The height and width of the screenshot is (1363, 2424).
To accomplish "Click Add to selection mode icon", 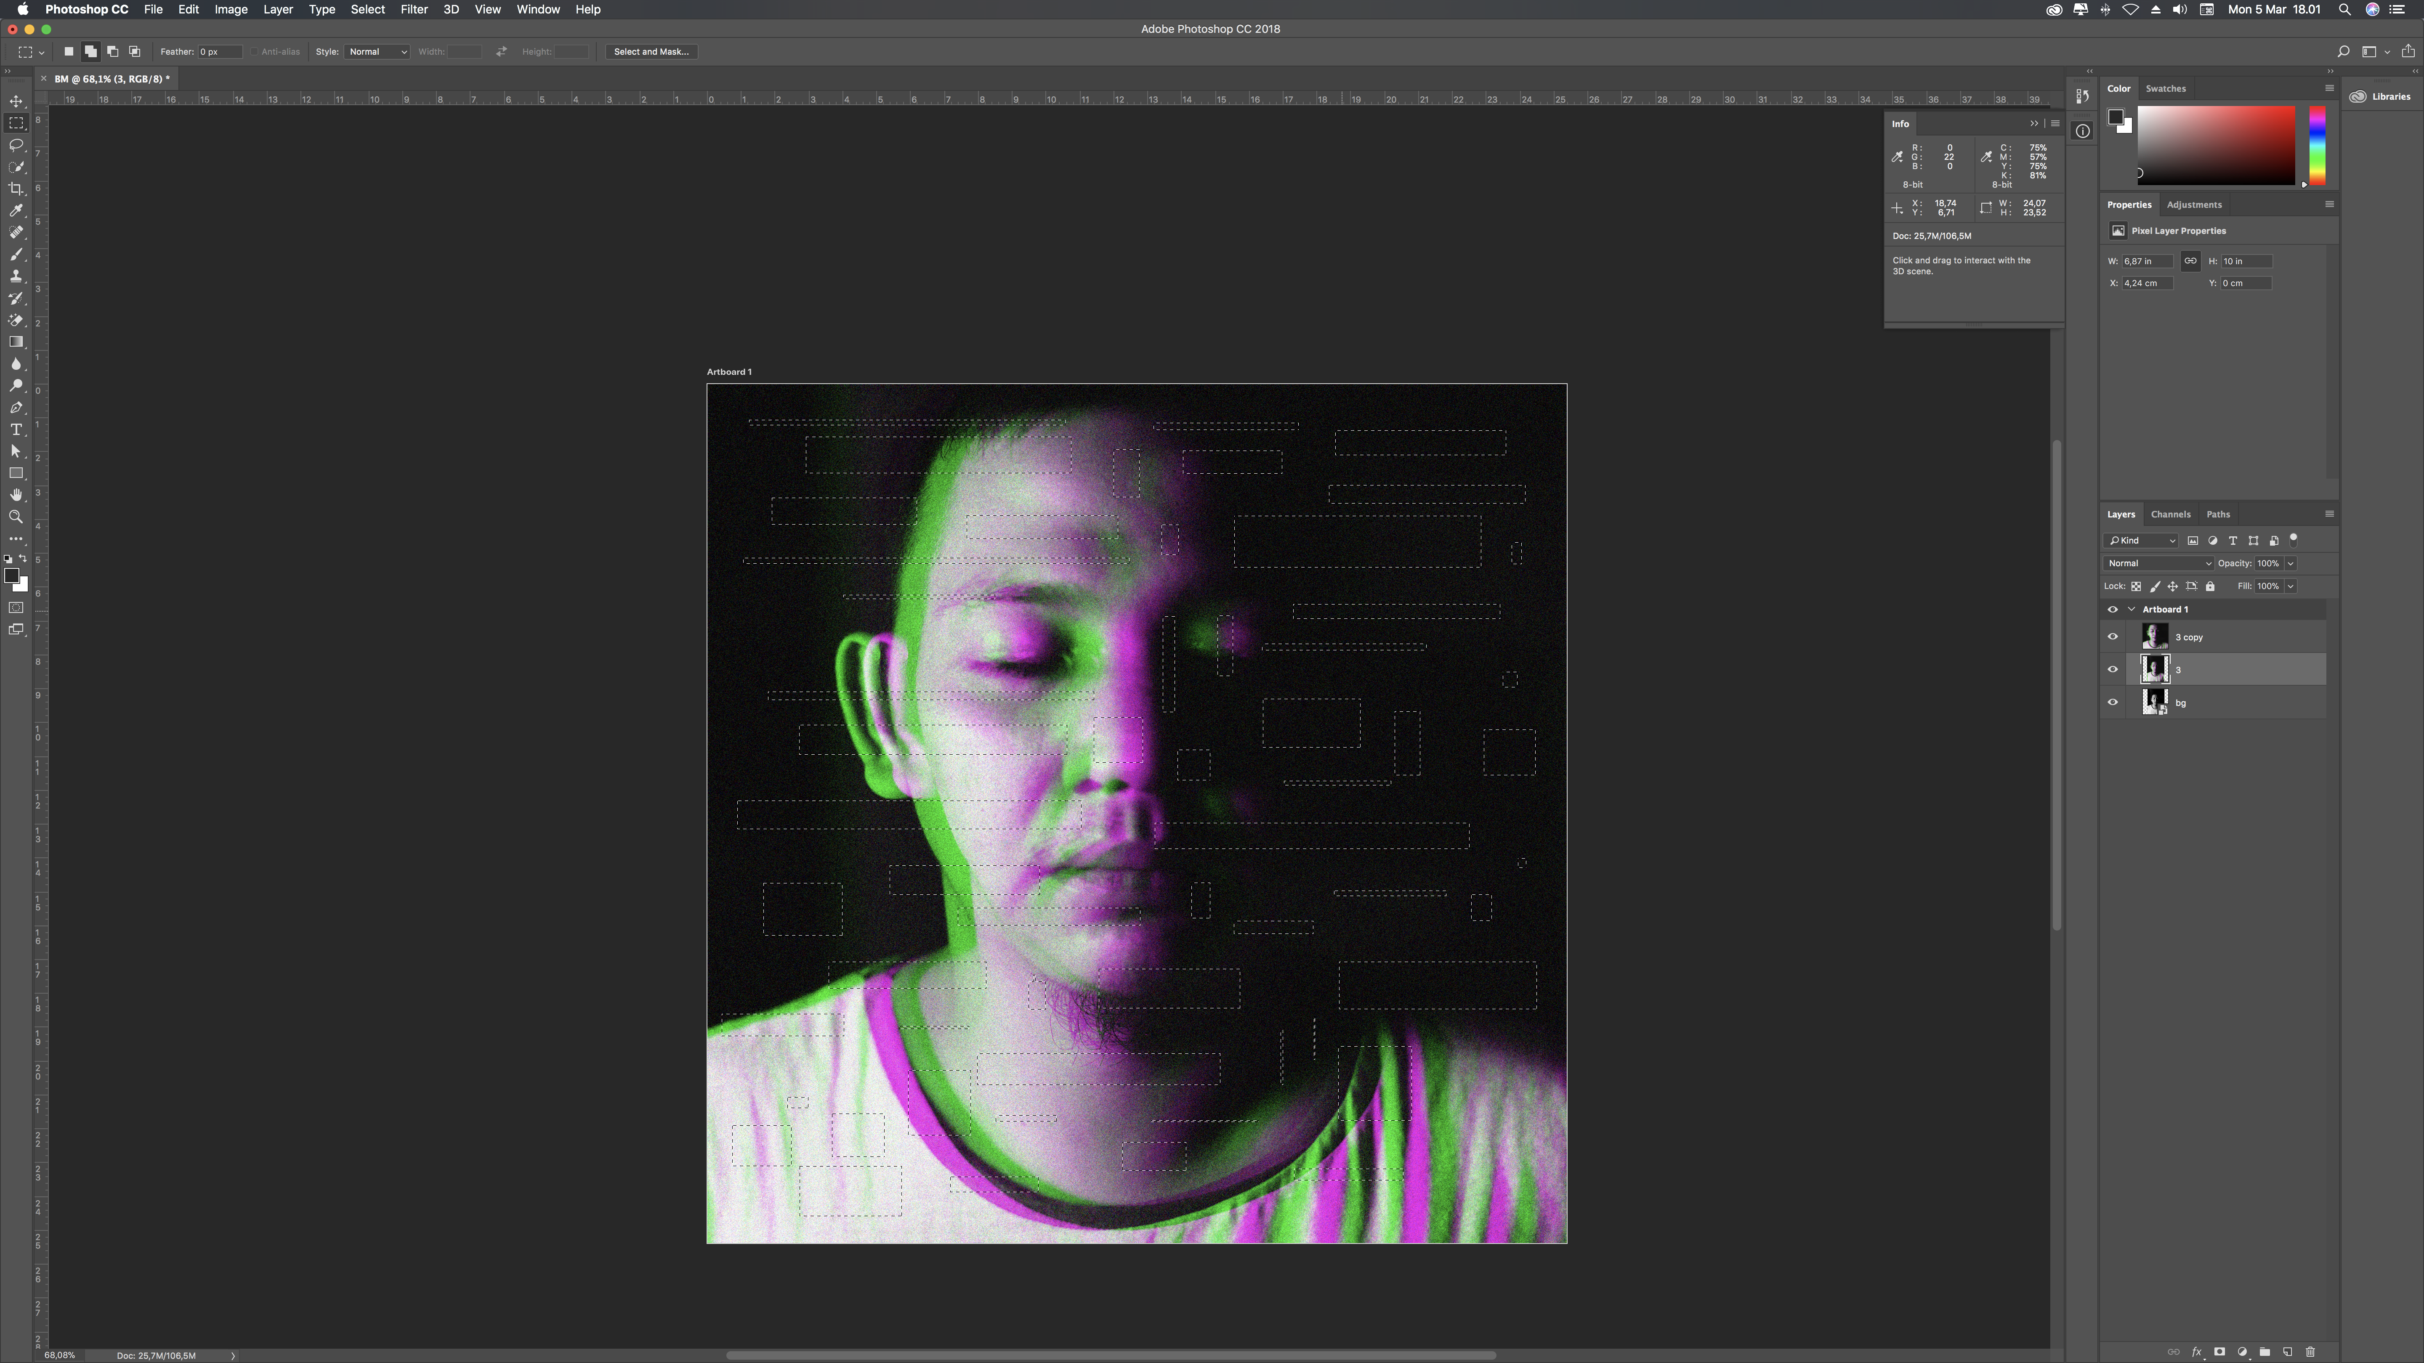I will 90,52.
